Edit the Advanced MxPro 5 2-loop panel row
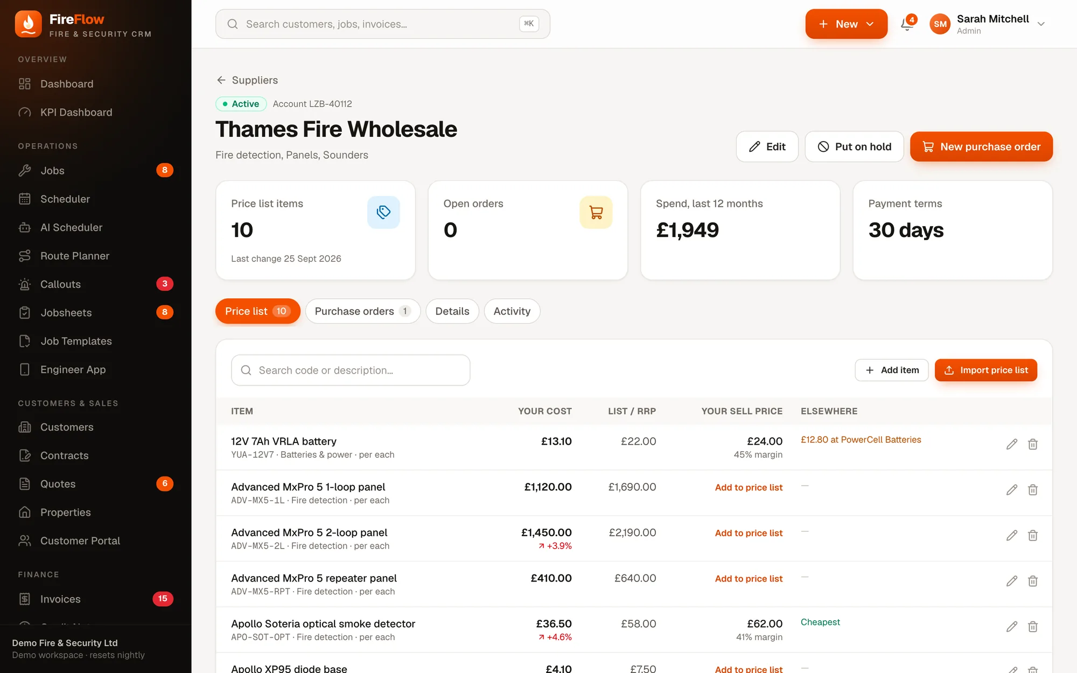 1012,536
